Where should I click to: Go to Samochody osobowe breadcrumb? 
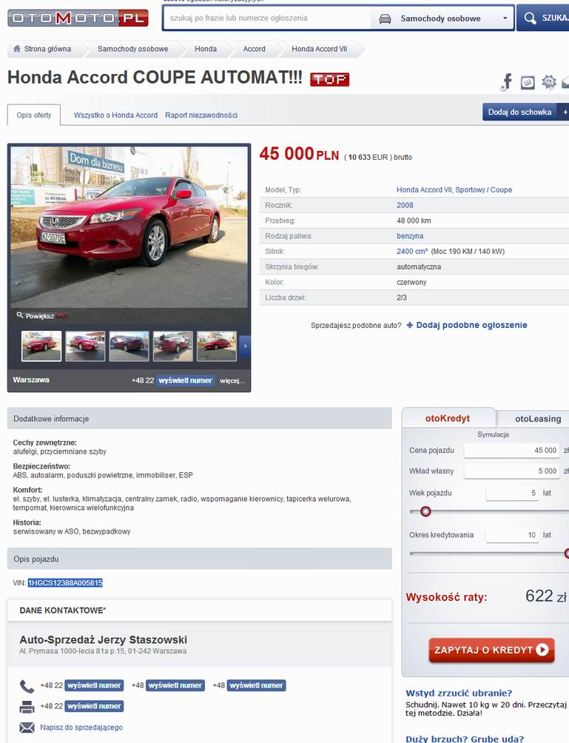coord(132,49)
